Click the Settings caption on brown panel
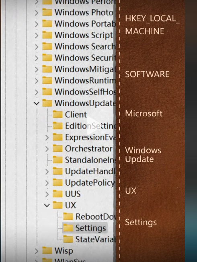Viewport: 197px width, 262px height. (x=141, y=223)
